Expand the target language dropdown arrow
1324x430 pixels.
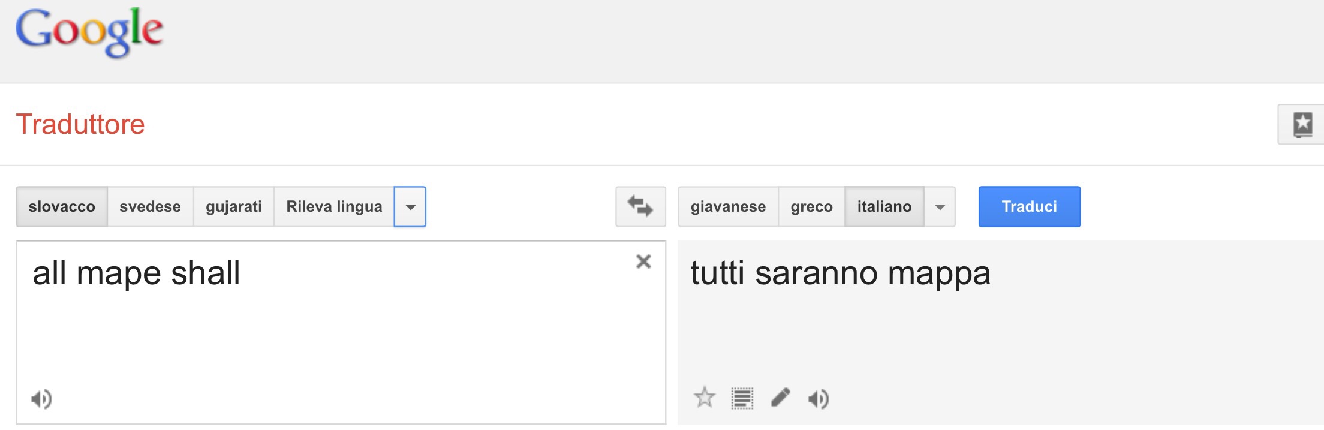(x=940, y=207)
